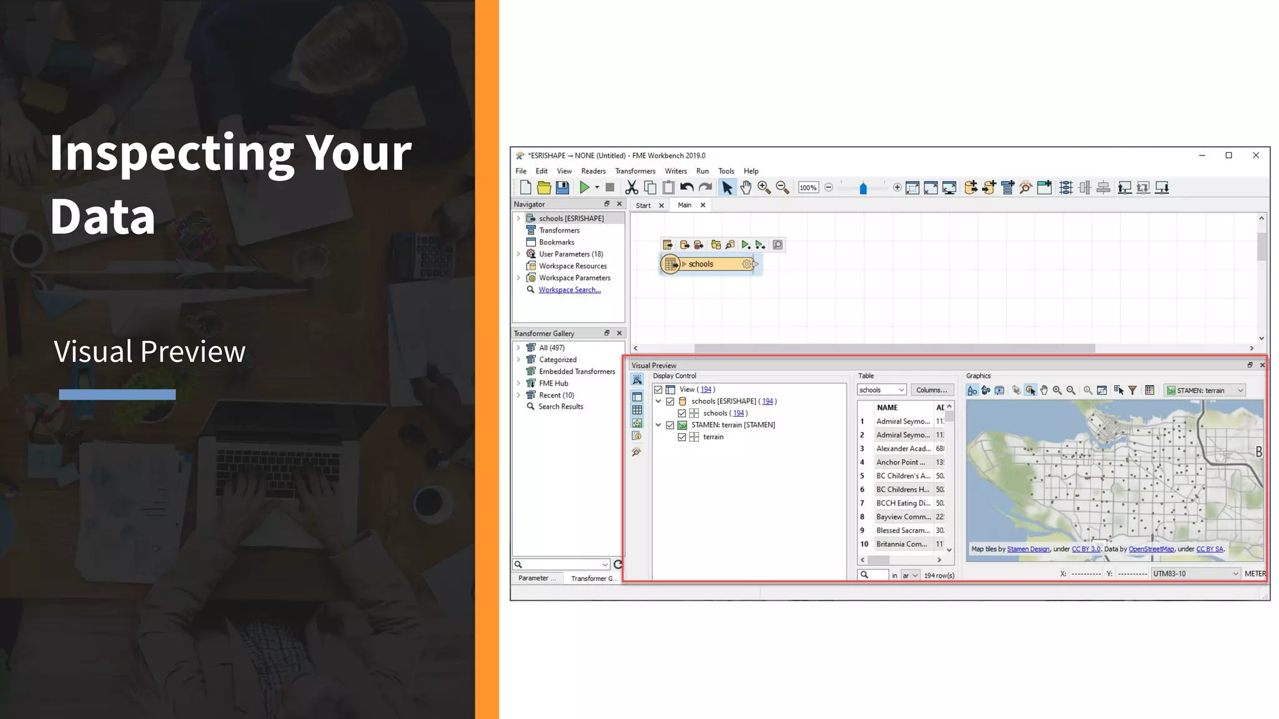Zoom out on the map in Graphics toolbar

tap(1071, 391)
